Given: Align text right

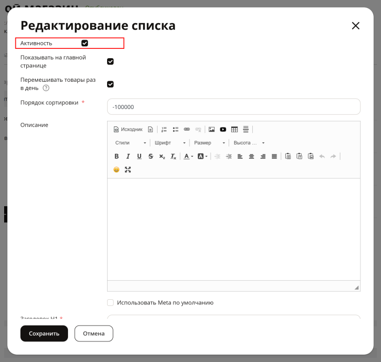Looking at the screenshot, I should point(263,156).
